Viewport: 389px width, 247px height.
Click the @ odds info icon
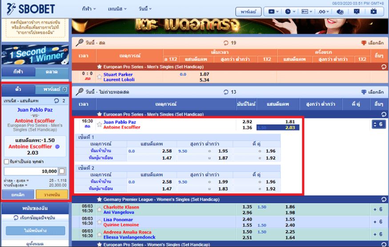point(57,146)
